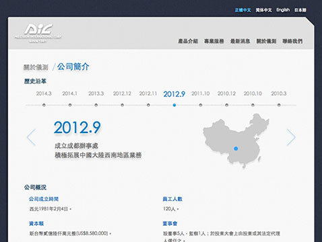This screenshot has width=322, height=242.
Task: Click the 歷史沿革 section heading
Action: click(x=35, y=81)
